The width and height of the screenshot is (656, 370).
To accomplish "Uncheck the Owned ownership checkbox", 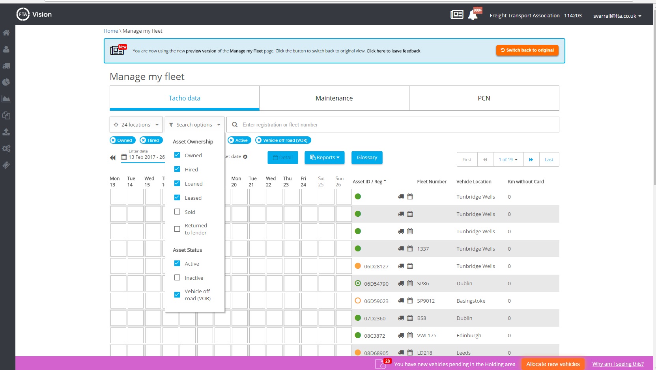I will (177, 155).
